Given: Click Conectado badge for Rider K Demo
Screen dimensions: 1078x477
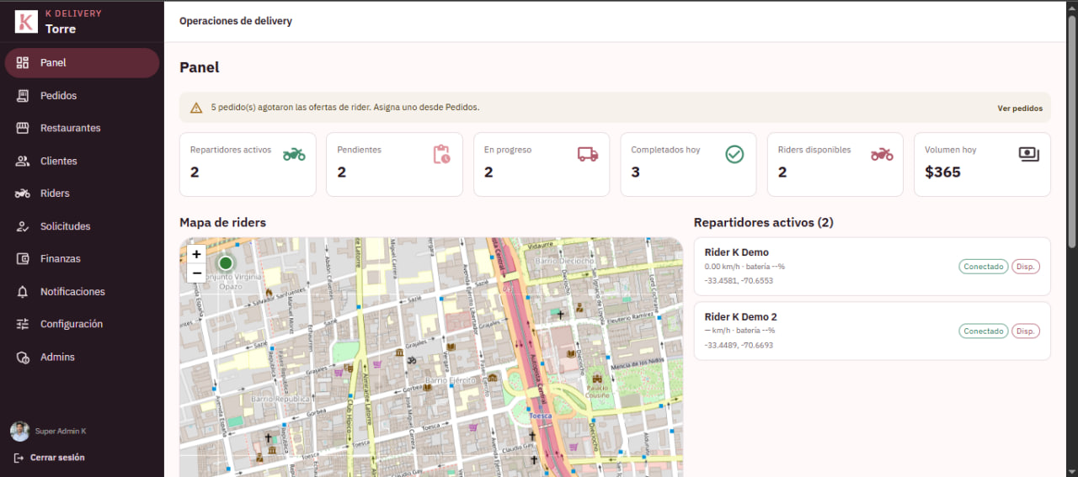Looking at the screenshot, I should coord(984,267).
